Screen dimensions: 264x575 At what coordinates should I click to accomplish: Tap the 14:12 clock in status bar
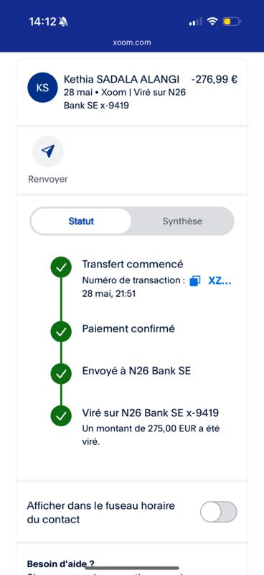[43, 22]
